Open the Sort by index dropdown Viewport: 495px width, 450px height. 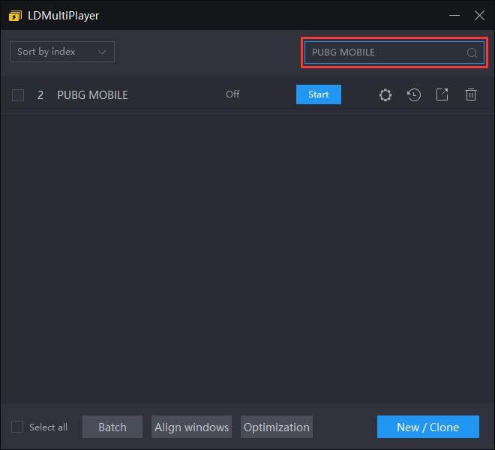pyautogui.click(x=62, y=52)
